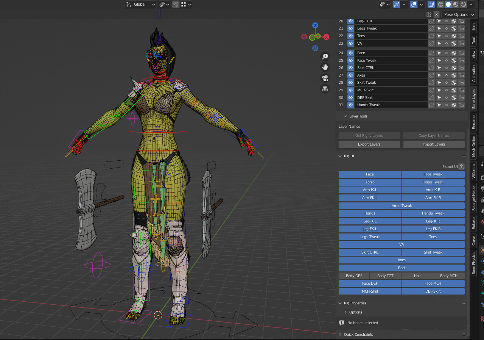Click the pan hand icon in viewport
This screenshot has width=484, height=340.
325,67
